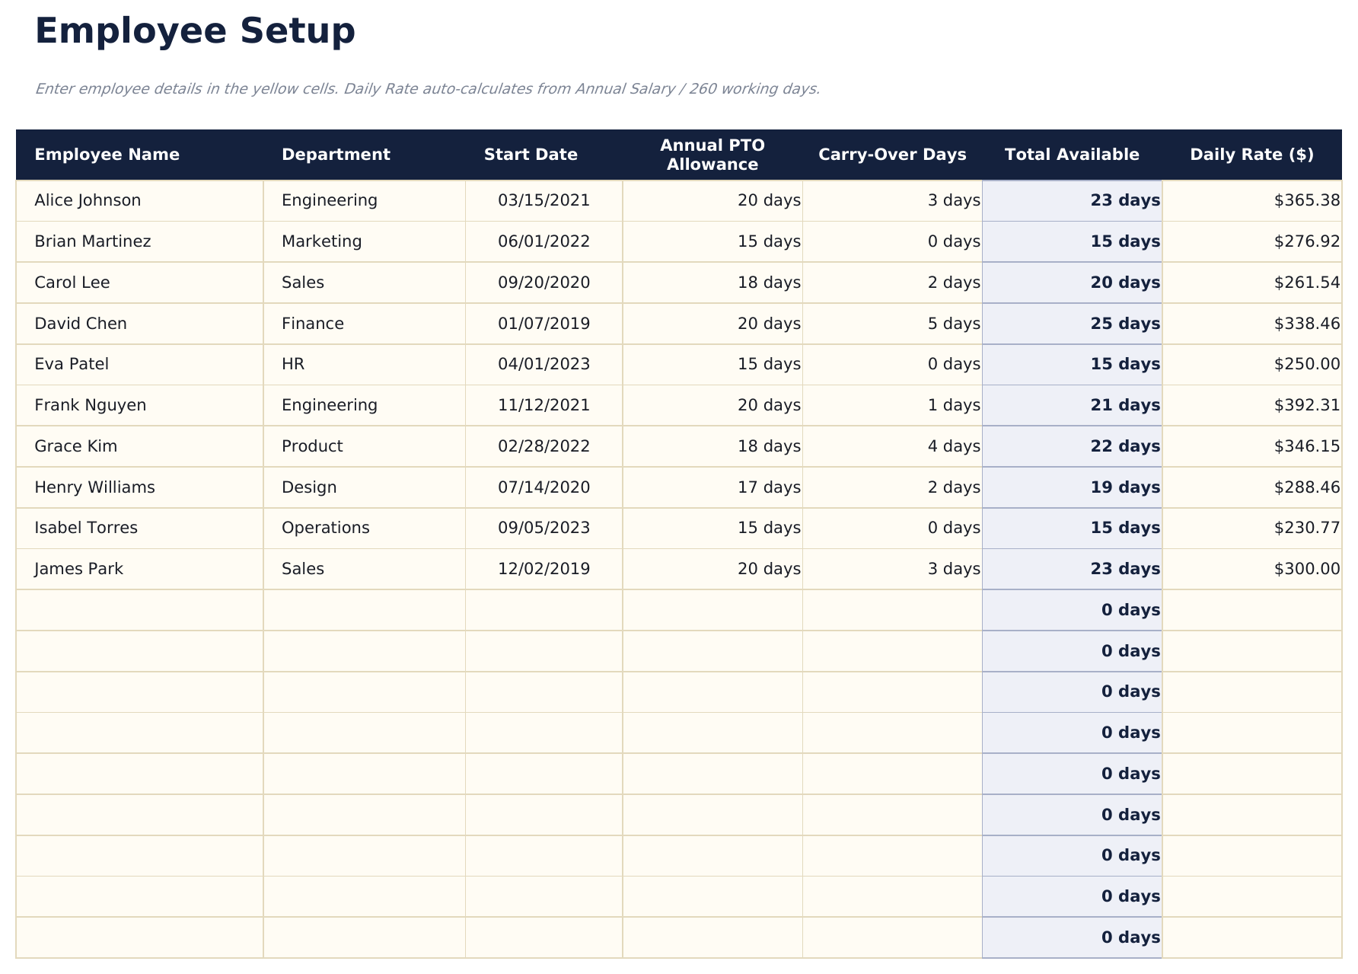Click the Employee Setup page title

click(195, 30)
